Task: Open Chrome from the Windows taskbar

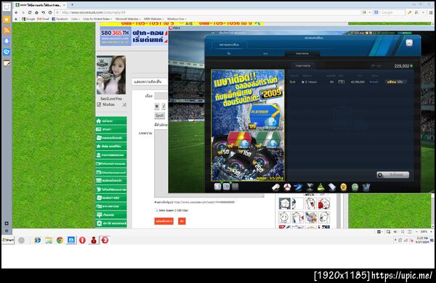Action: click(60, 240)
